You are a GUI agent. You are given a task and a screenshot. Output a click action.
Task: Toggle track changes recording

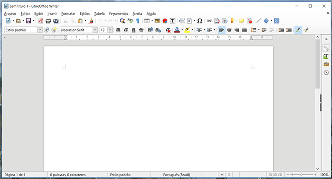click(249, 21)
